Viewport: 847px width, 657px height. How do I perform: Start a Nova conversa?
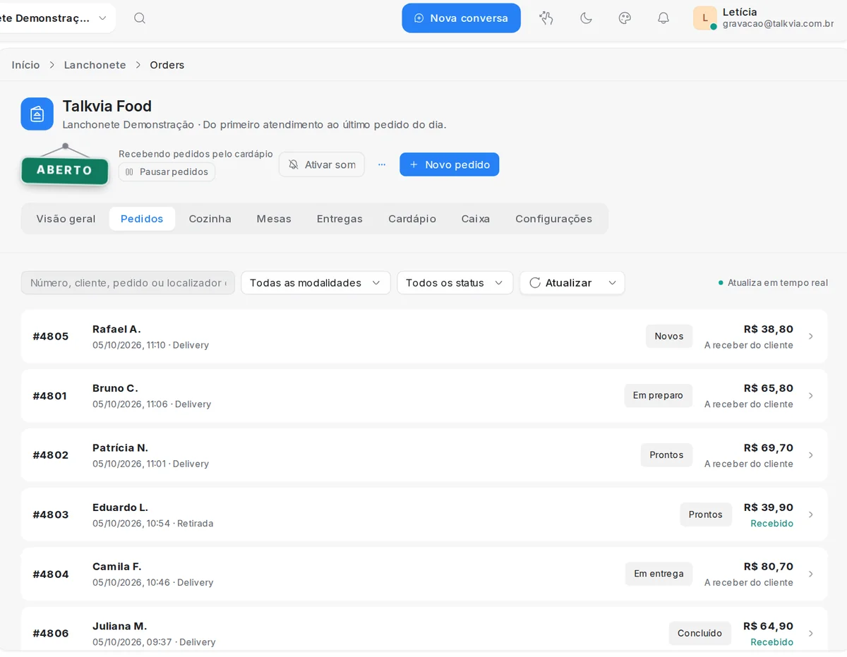[x=461, y=18]
